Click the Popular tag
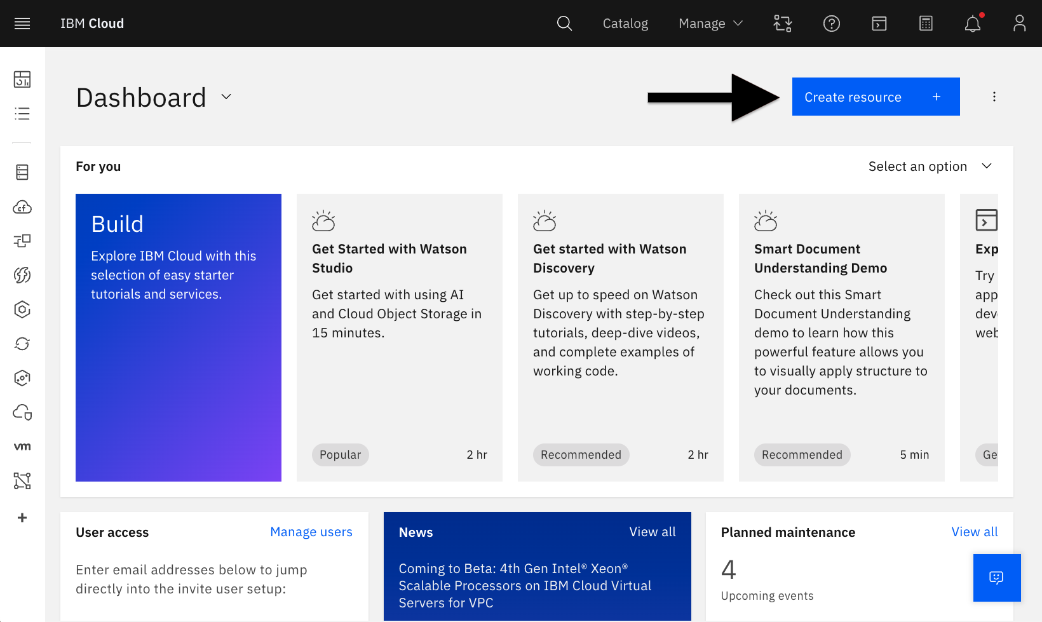The width and height of the screenshot is (1042, 622). 340,455
